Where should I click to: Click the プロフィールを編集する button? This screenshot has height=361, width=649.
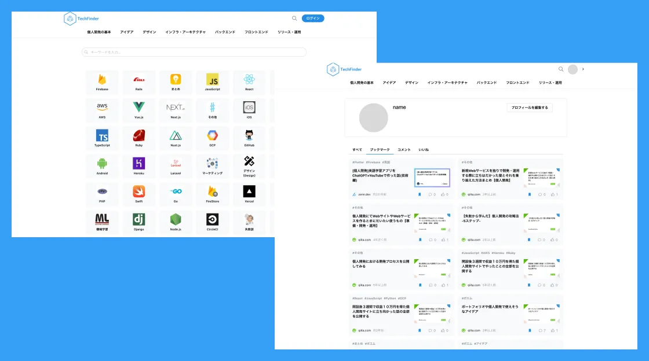tap(529, 108)
